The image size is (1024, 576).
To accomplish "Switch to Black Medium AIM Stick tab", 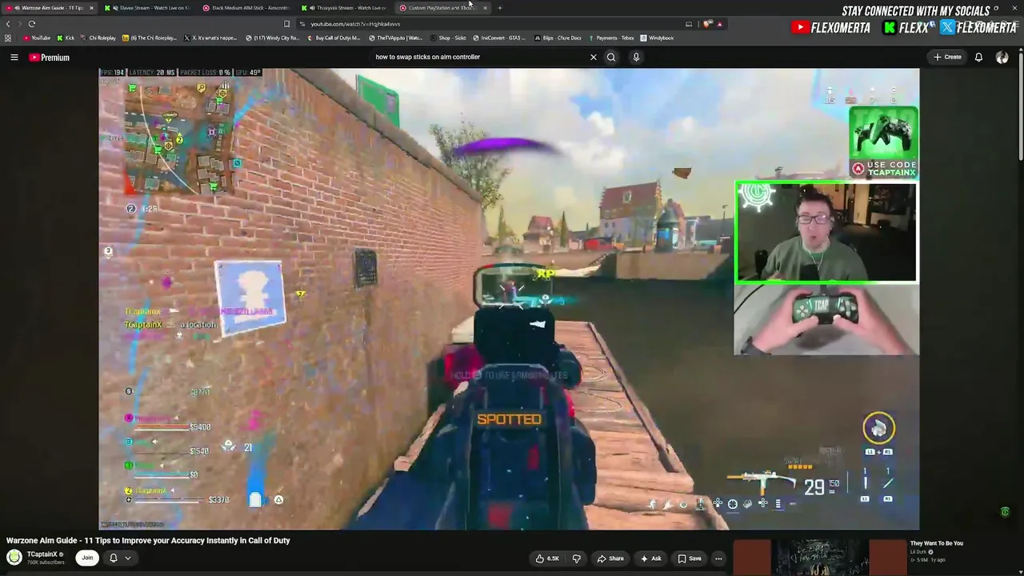I will (x=246, y=8).
